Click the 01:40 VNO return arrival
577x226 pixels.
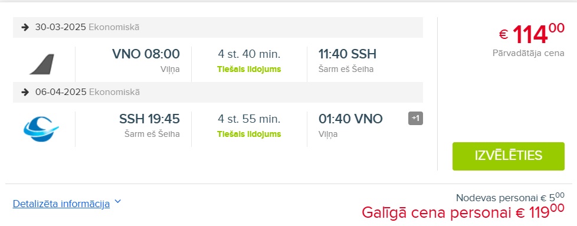coord(350,119)
